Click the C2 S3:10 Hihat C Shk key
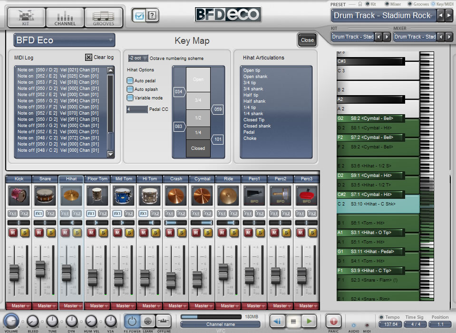This screenshot has width=456, height=333. (378, 204)
